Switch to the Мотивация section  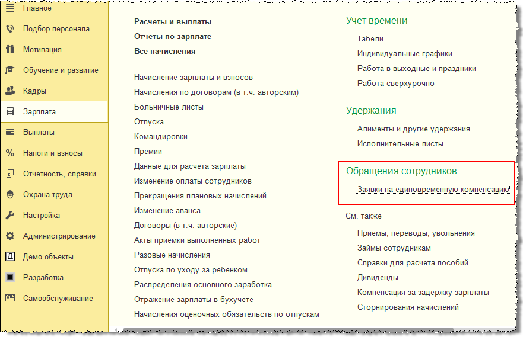(x=42, y=50)
